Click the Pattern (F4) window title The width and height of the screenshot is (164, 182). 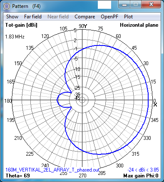point(26,6)
